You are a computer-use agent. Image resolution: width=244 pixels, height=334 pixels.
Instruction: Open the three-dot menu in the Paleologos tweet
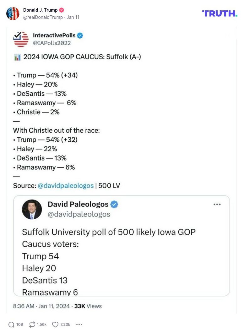point(217,204)
